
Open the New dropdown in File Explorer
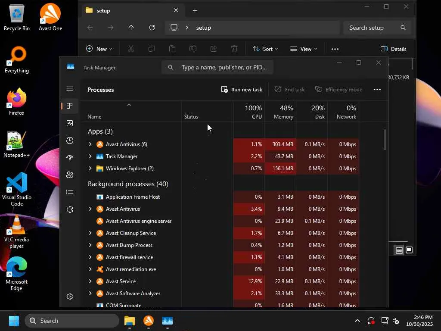(x=99, y=49)
